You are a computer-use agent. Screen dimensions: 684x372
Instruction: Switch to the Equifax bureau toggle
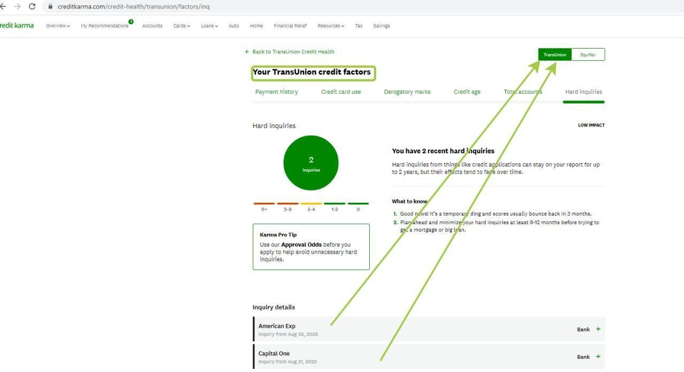tap(588, 54)
